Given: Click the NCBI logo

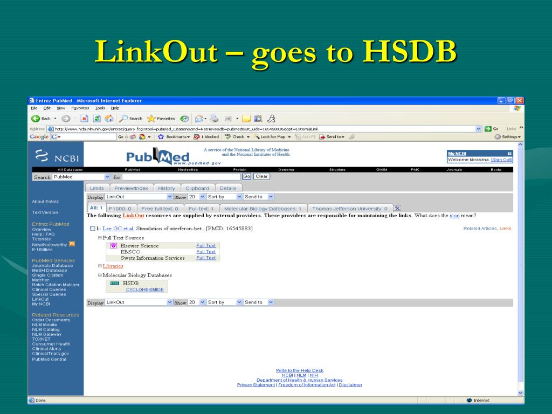Looking at the screenshot, I should click(x=56, y=156).
